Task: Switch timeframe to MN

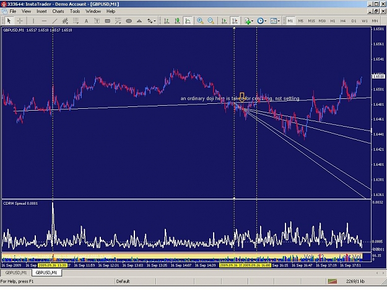Action: point(375,21)
